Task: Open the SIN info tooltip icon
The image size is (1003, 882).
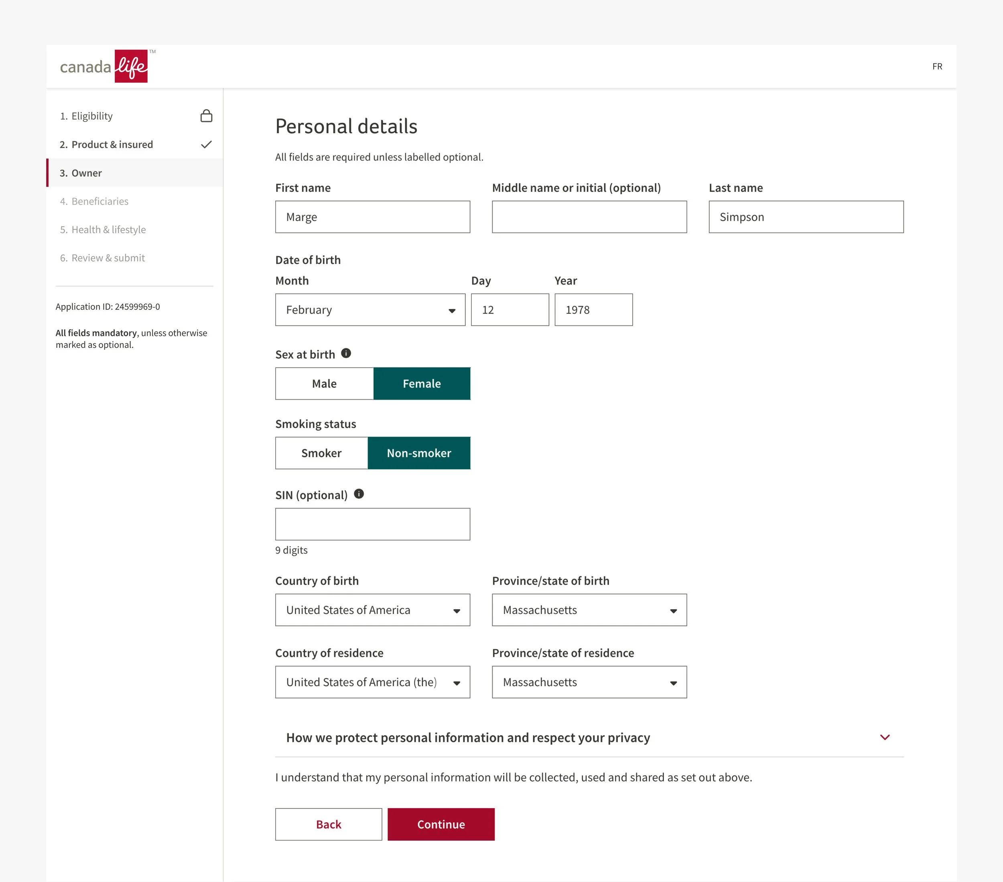Action: [x=359, y=494]
